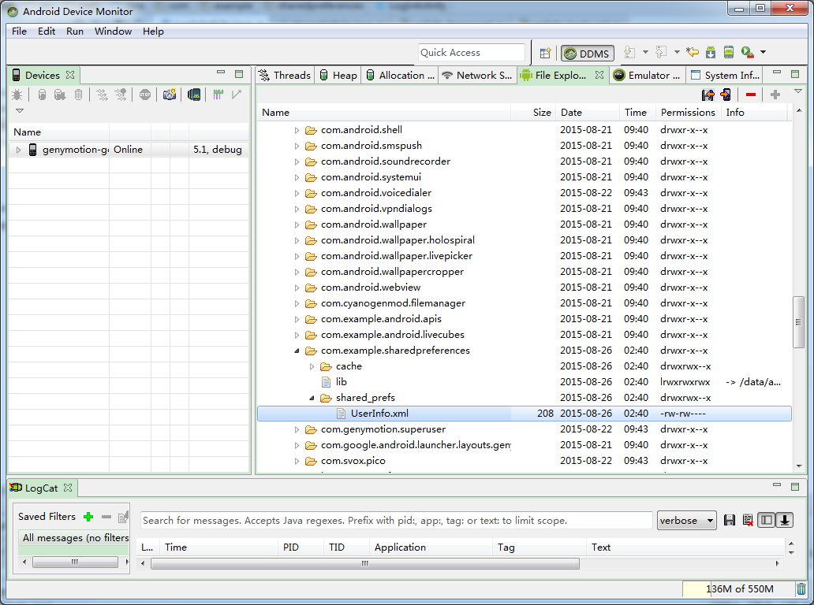This screenshot has height=605, width=814.
Task: Click the Quick Access input field
Action: click(x=472, y=53)
